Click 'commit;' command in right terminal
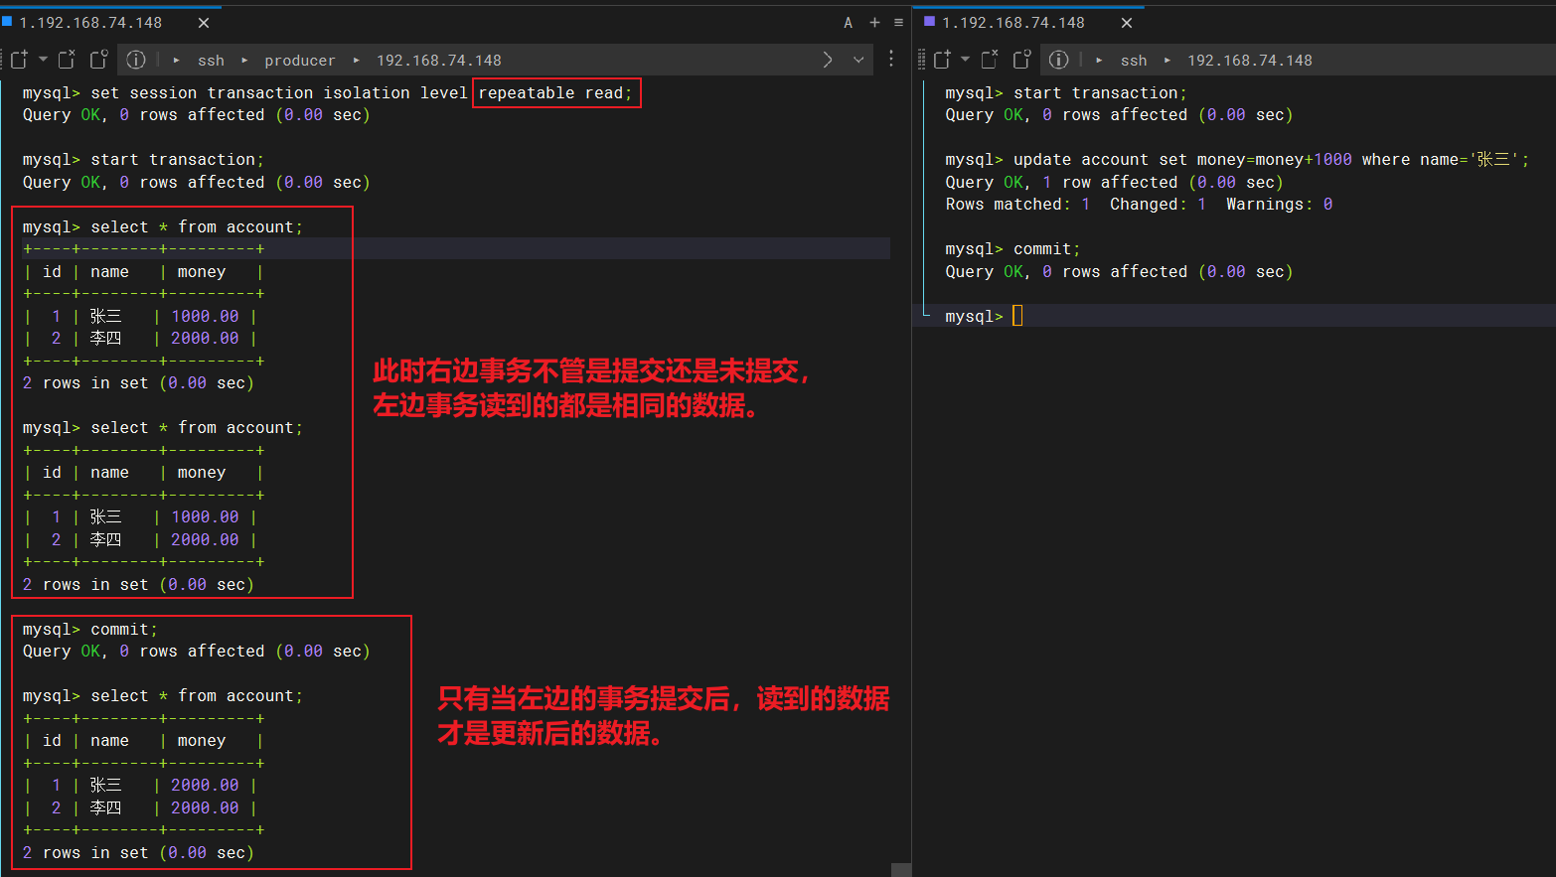The height and width of the screenshot is (877, 1556). point(1046,249)
